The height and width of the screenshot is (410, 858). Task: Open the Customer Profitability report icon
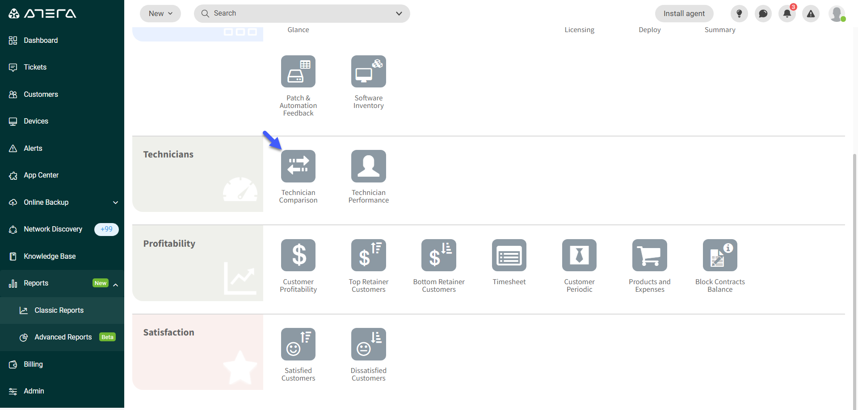click(x=298, y=255)
